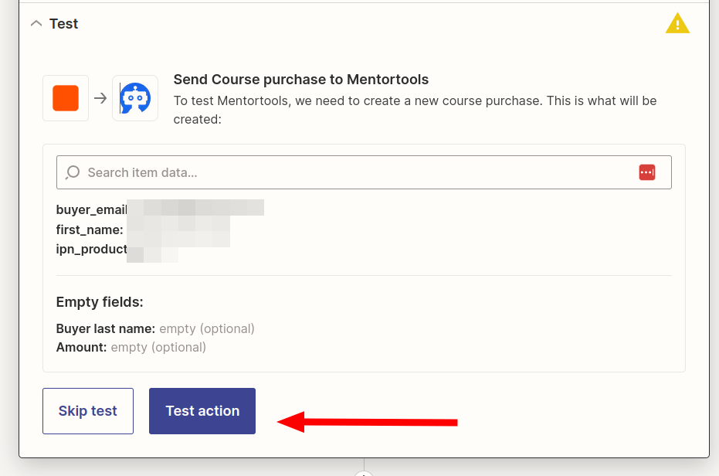Click the Buyer last name empty row
This screenshot has width=719, height=476.
pyautogui.click(x=155, y=328)
